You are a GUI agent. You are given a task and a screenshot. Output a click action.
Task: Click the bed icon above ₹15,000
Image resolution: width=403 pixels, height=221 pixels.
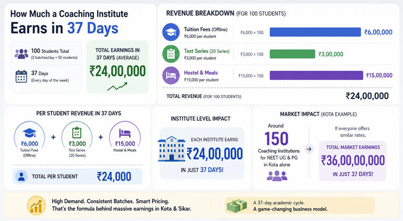tap(125, 133)
